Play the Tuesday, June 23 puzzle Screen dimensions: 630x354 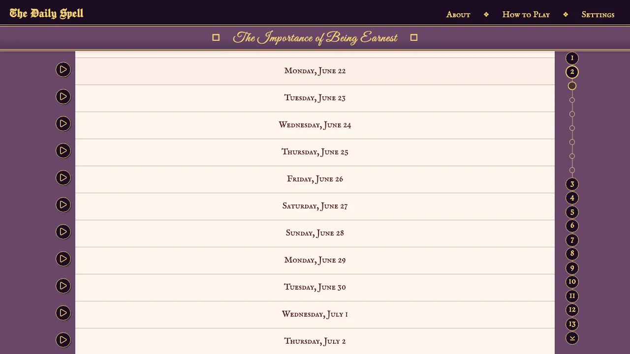63,97
